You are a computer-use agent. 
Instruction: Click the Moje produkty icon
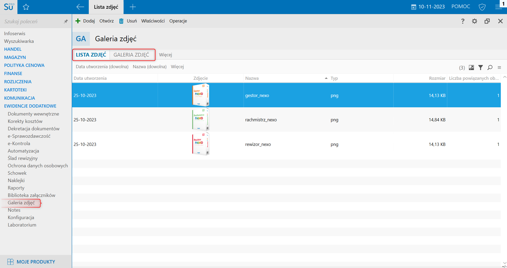click(11, 262)
